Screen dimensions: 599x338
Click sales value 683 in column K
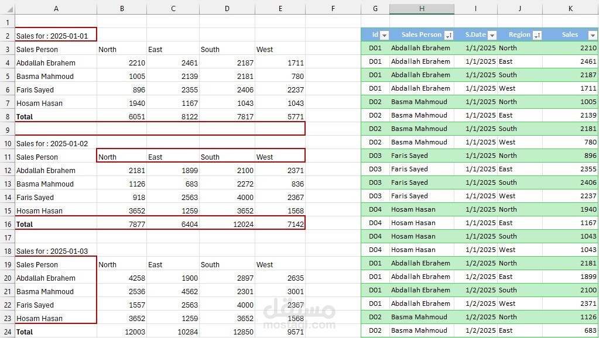coord(590,330)
